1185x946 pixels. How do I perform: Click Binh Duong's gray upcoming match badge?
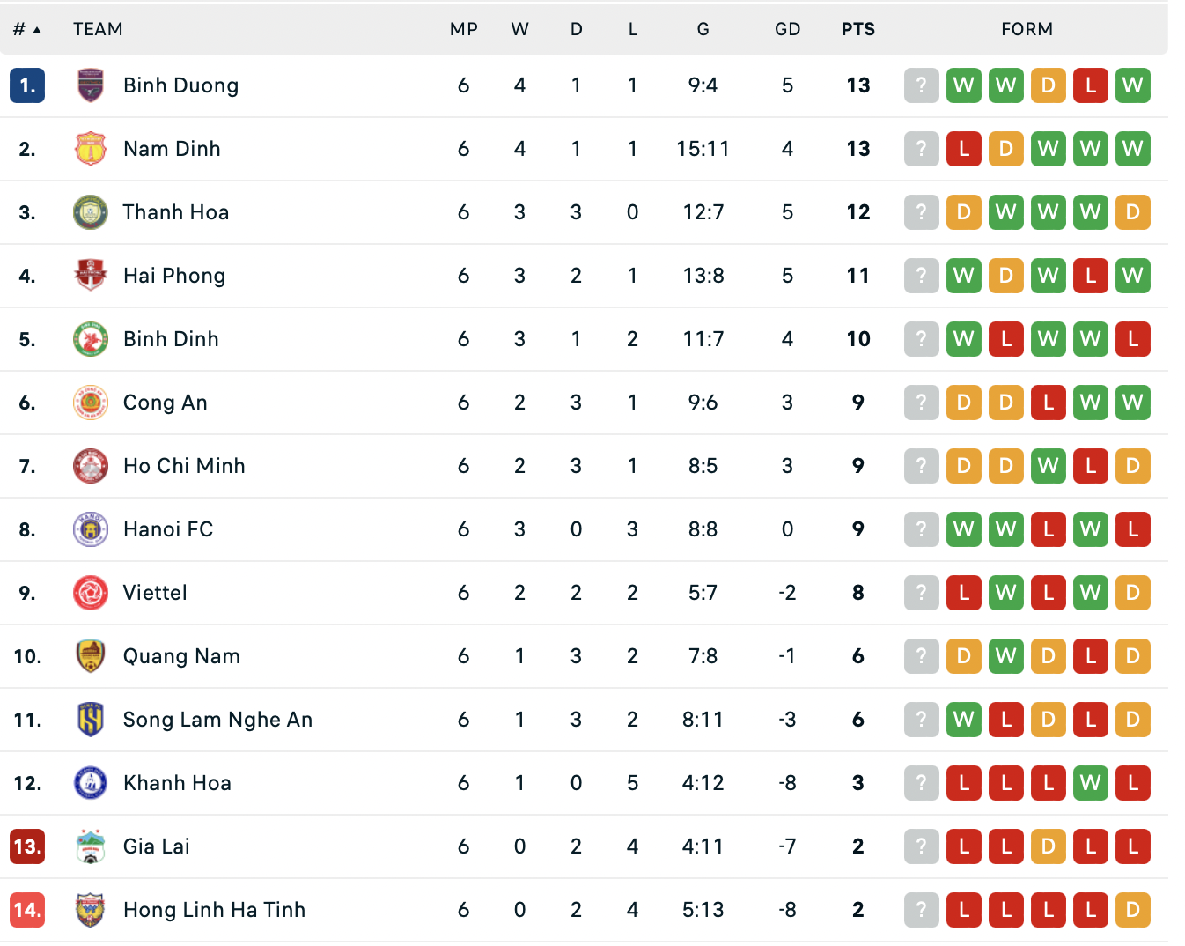(922, 85)
